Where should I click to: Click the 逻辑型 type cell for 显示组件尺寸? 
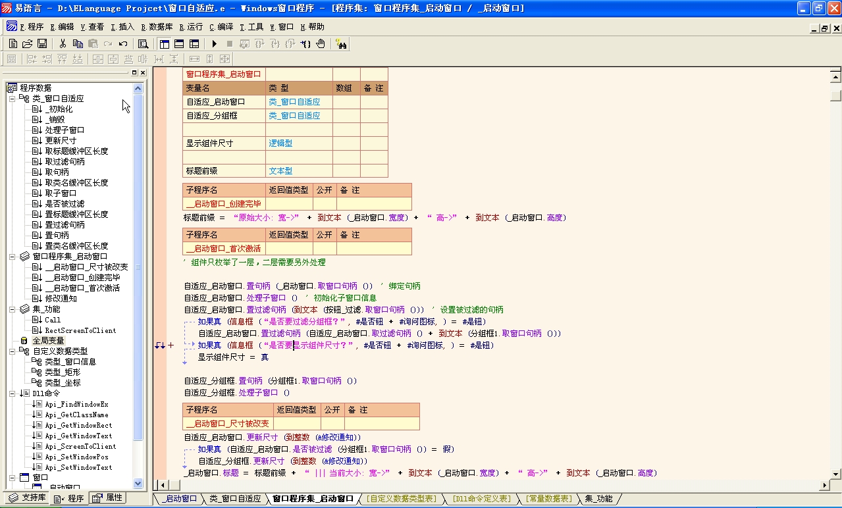[299, 143]
